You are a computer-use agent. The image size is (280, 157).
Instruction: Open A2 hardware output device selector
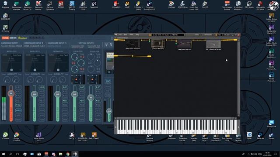coord(111,44)
